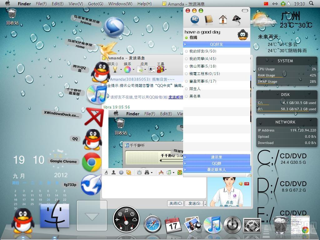This screenshot has width=320, height=240.
Task: Launch the blue play-arrow media player icon
Action: pyautogui.click(x=114, y=27)
